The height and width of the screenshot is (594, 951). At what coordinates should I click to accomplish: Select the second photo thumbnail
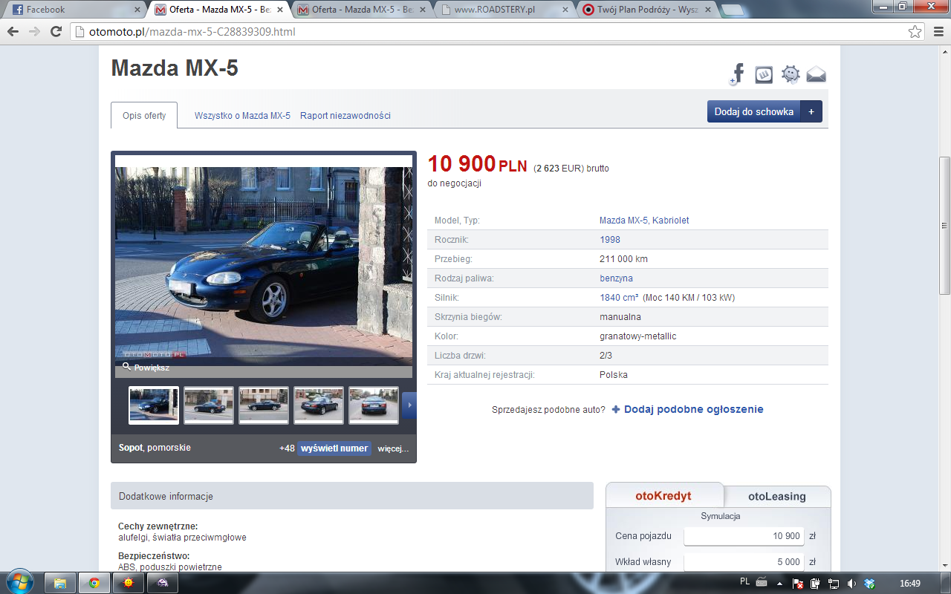209,405
